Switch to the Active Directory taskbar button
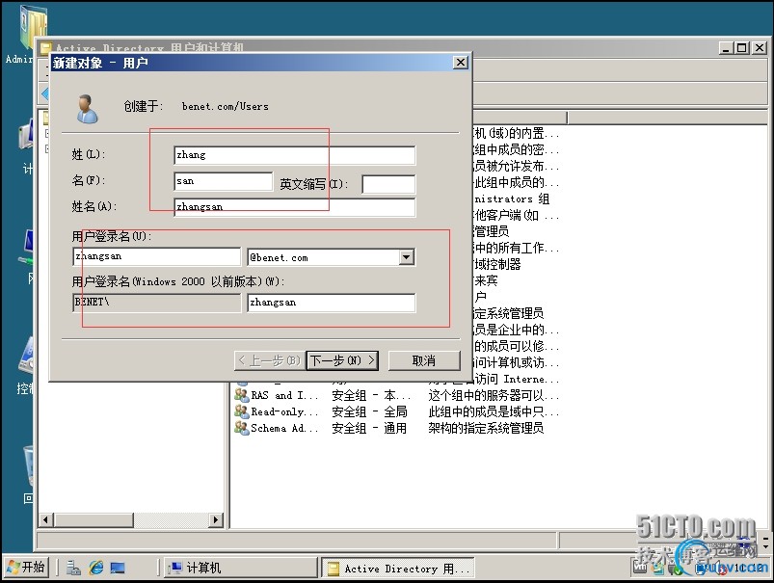 point(397,569)
